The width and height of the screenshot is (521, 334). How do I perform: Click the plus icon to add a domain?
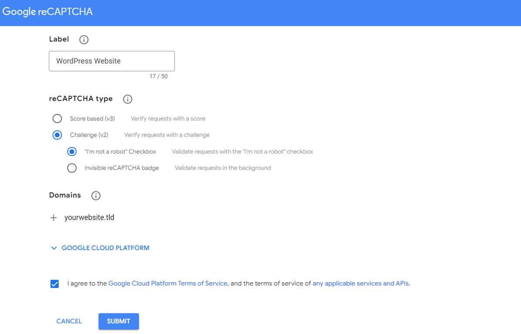53,217
